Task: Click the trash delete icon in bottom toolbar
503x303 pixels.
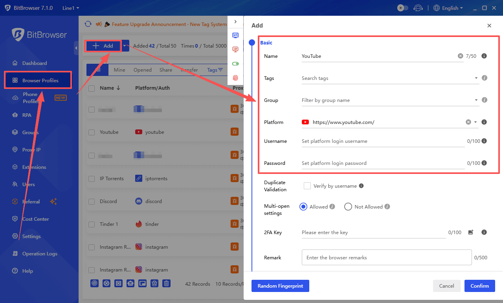Action: click(x=166, y=283)
